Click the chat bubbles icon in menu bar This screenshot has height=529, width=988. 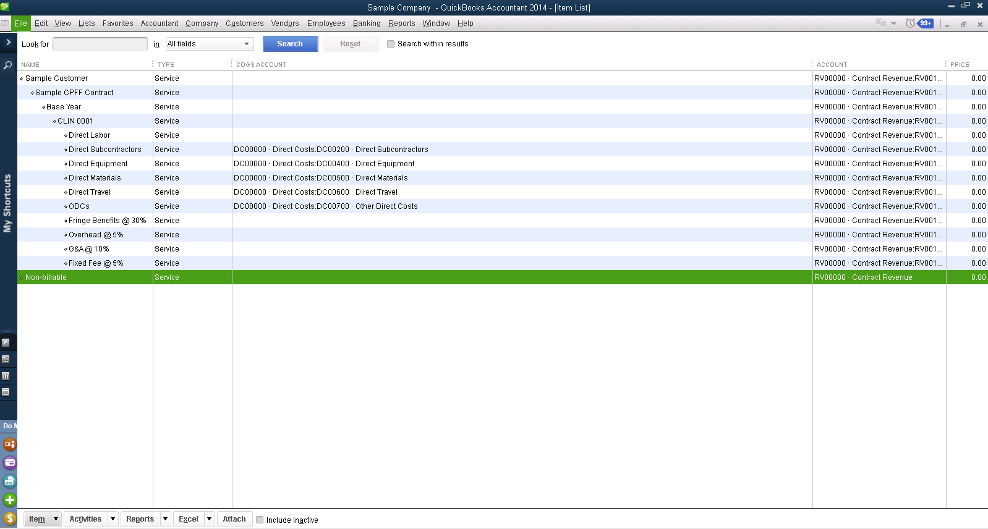[x=881, y=23]
